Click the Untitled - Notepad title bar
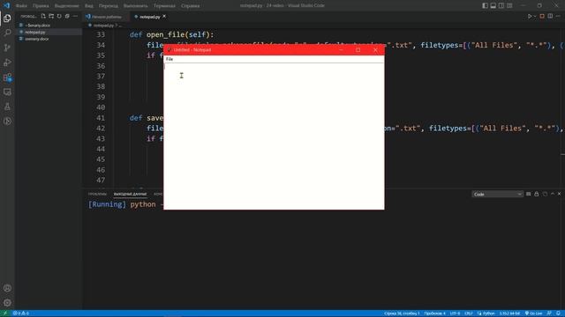This screenshot has height=317, width=565. point(192,50)
